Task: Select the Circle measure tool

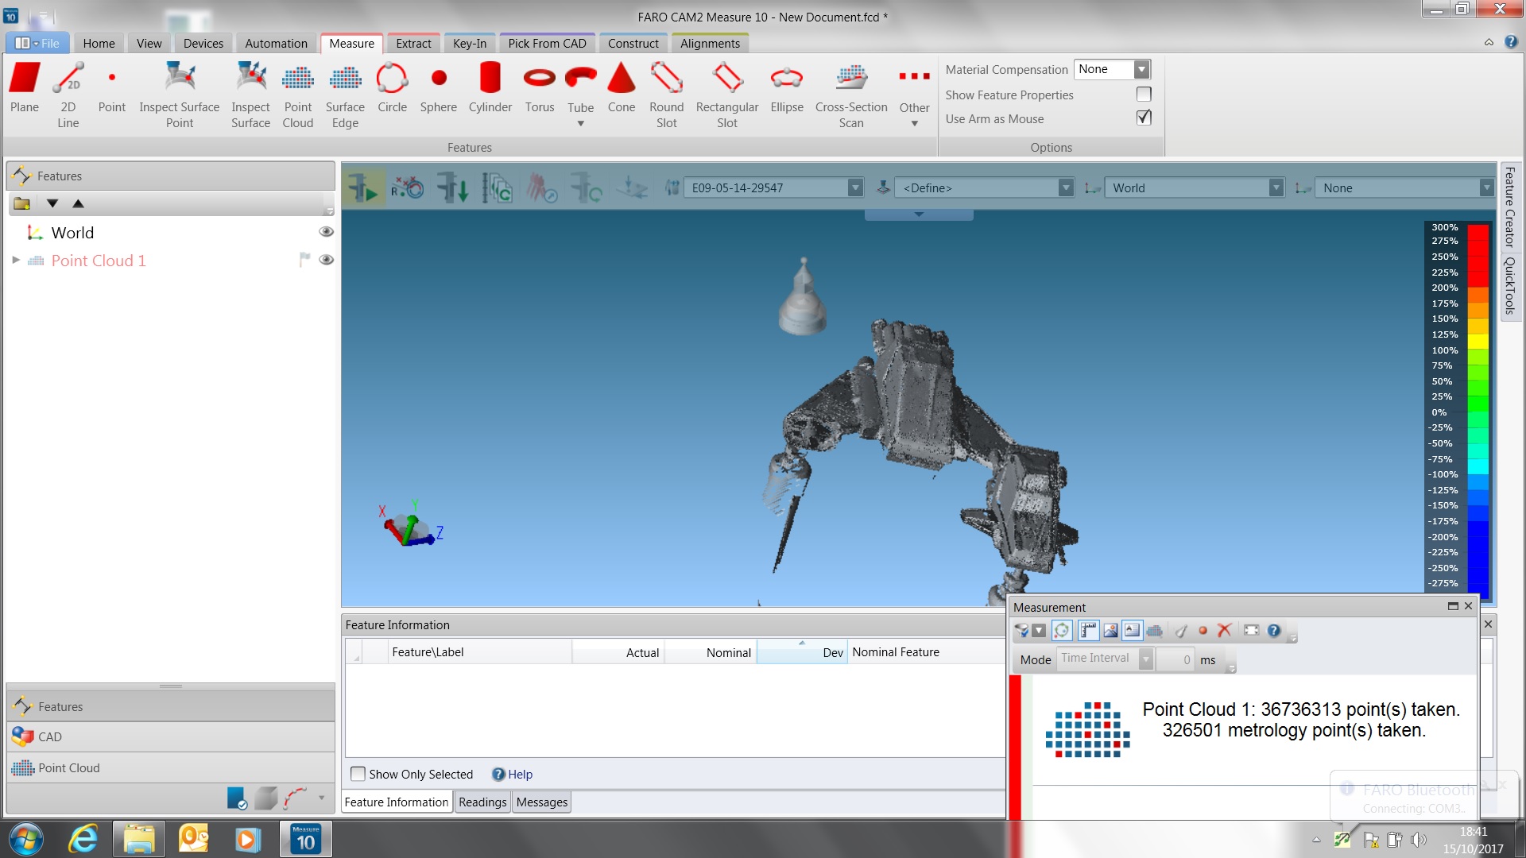Action: click(392, 88)
